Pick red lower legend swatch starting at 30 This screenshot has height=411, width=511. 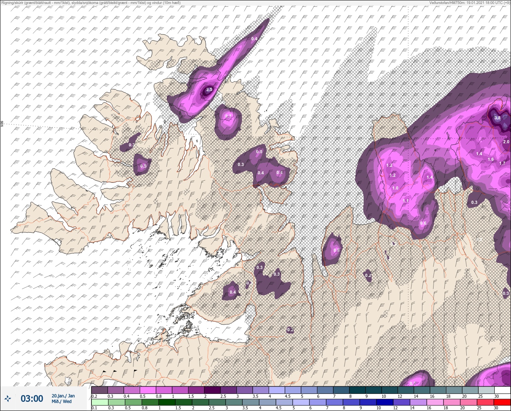point(502,402)
